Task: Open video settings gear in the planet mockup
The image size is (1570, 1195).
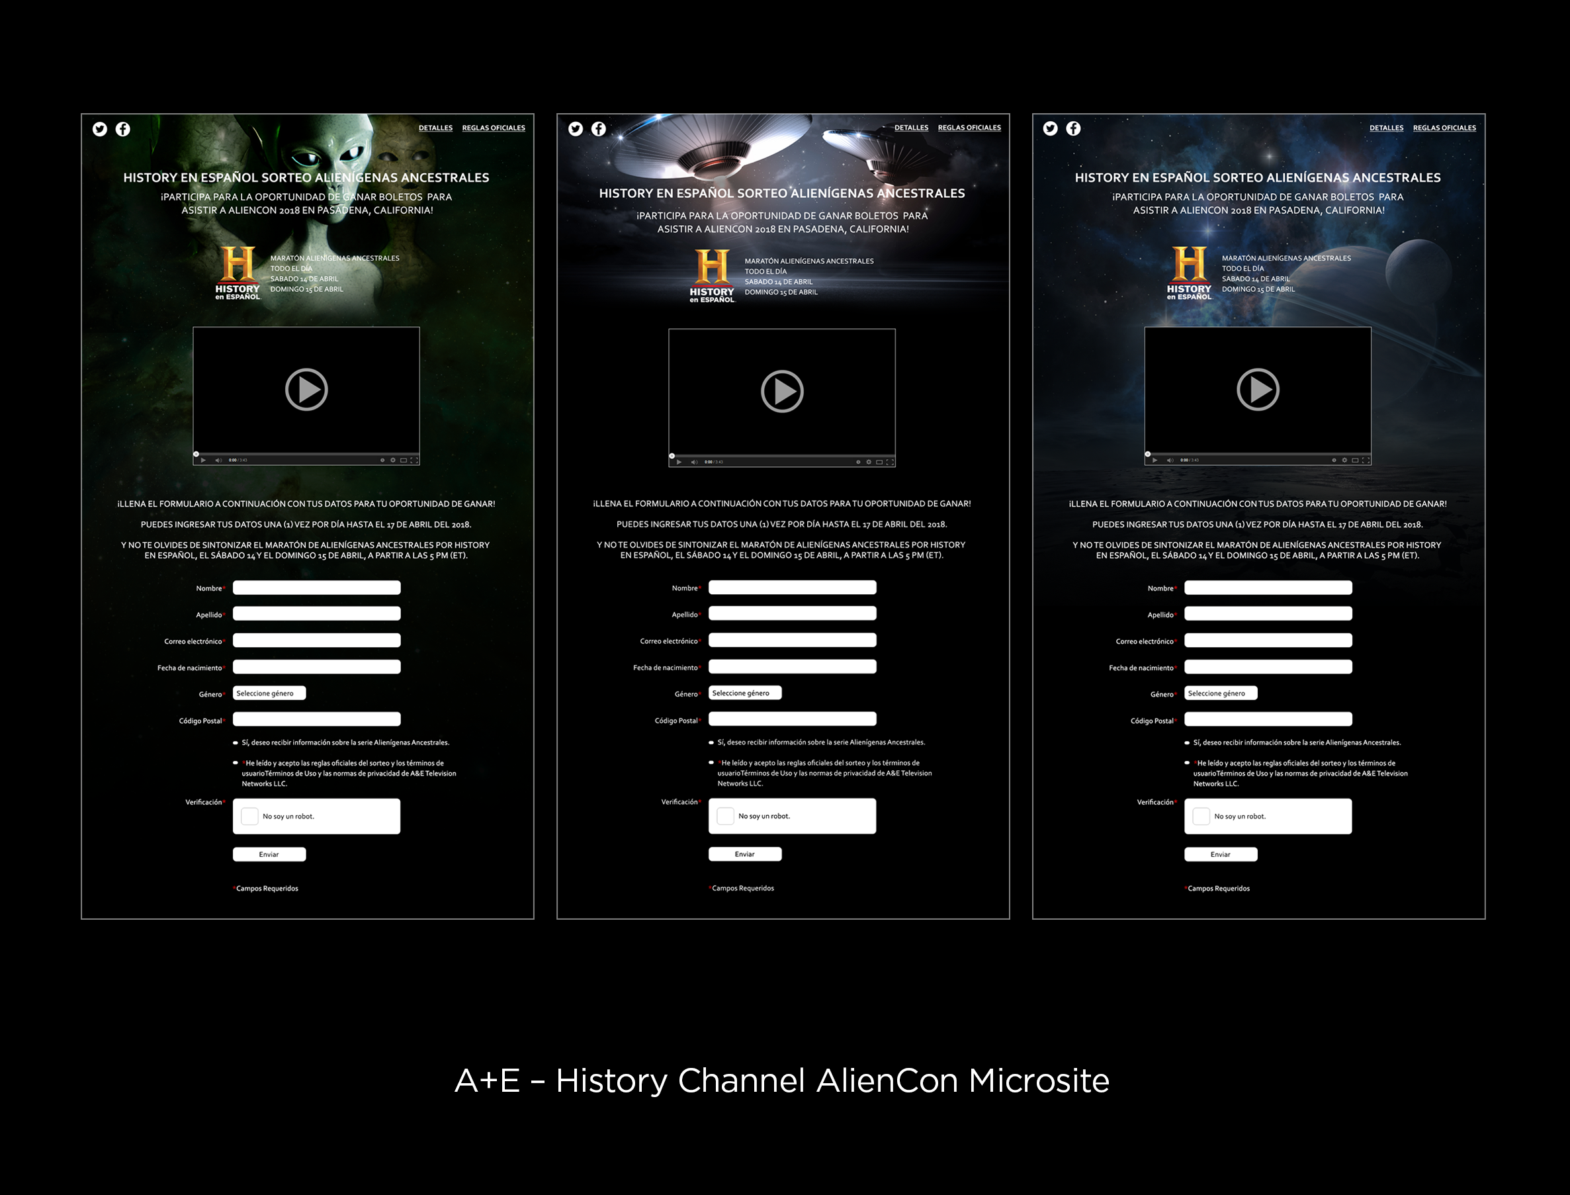Action: [1344, 461]
